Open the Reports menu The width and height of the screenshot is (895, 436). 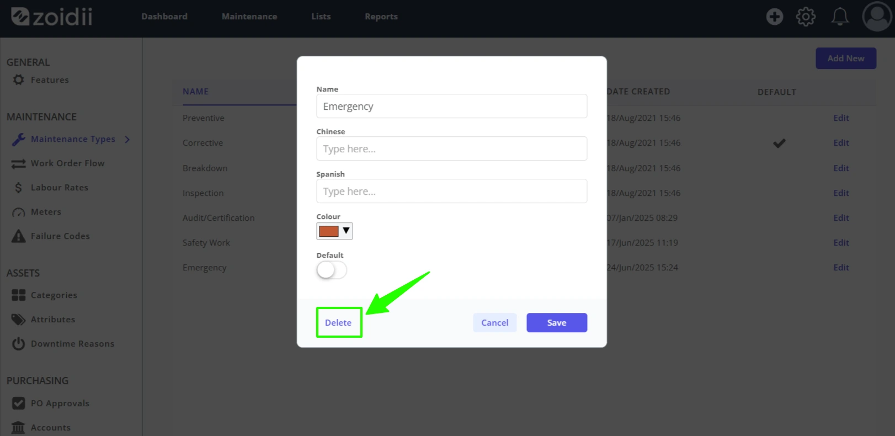point(381,17)
